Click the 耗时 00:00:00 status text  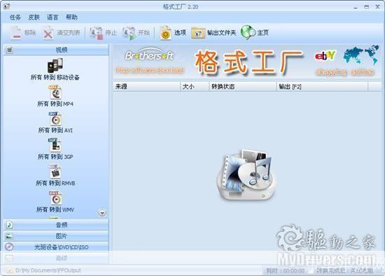click(286, 271)
